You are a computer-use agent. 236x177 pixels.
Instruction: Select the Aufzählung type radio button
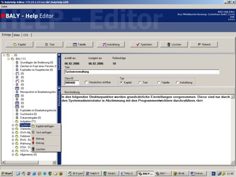(177, 83)
